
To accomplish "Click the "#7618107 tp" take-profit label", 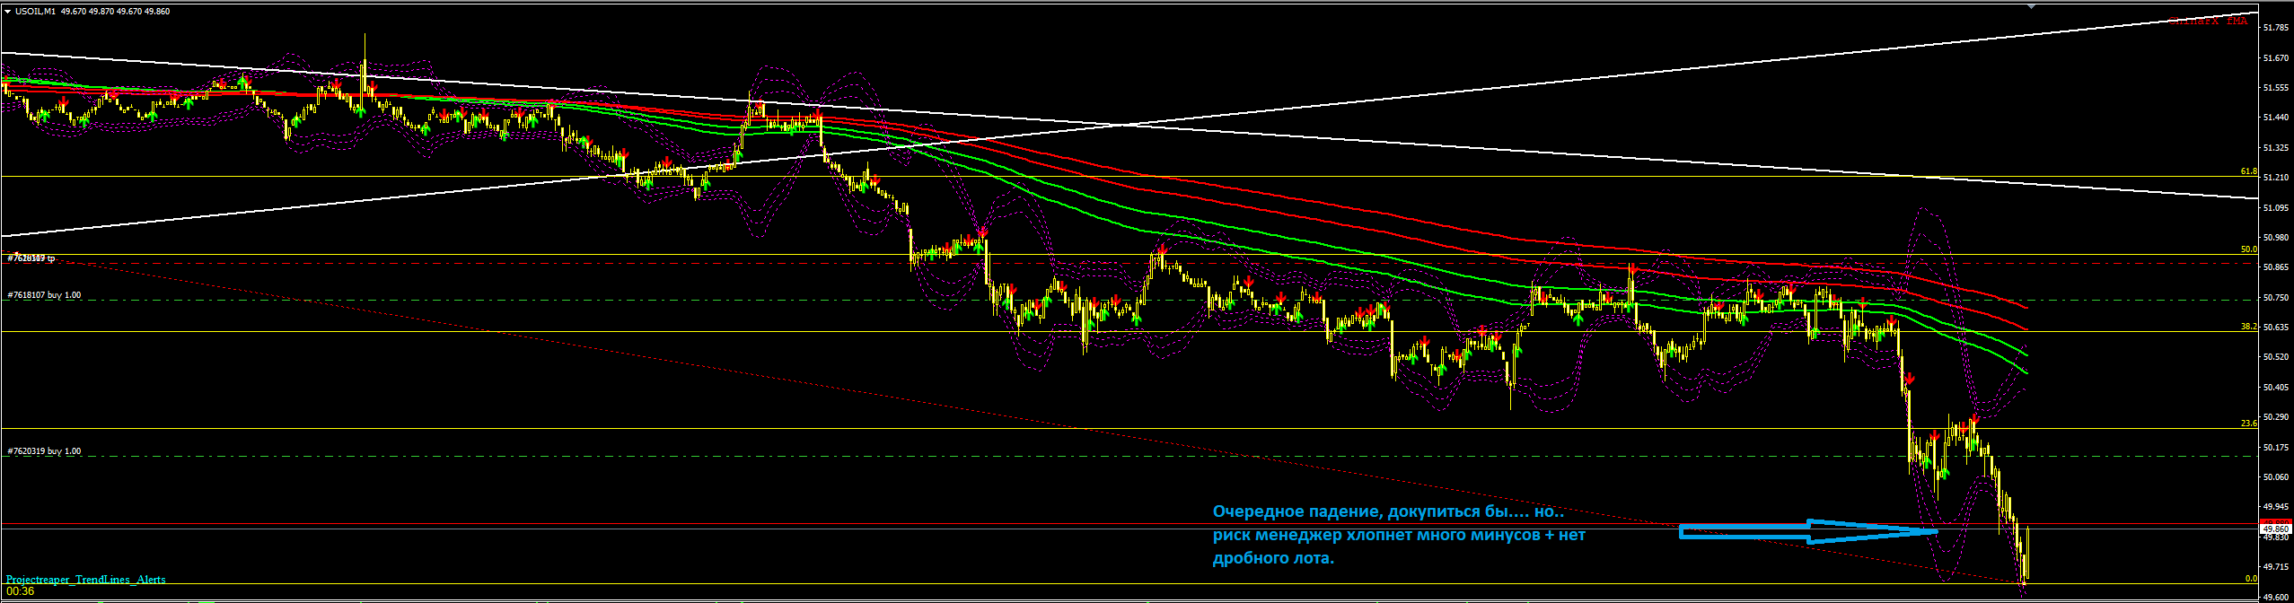I will coord(31,258).
